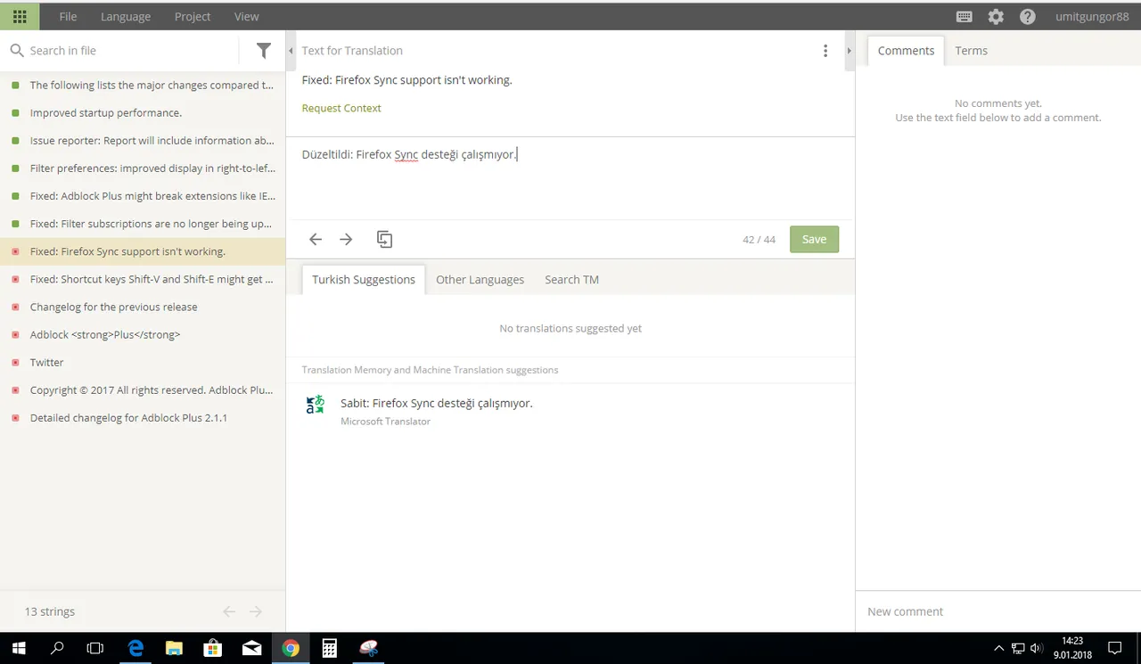Click the Microsoft Translator machine translation icon
Screen dimensions: 1141x664
[316, 405]
